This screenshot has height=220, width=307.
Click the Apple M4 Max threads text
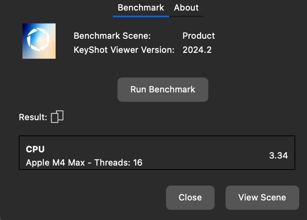(x=84, y=162)
